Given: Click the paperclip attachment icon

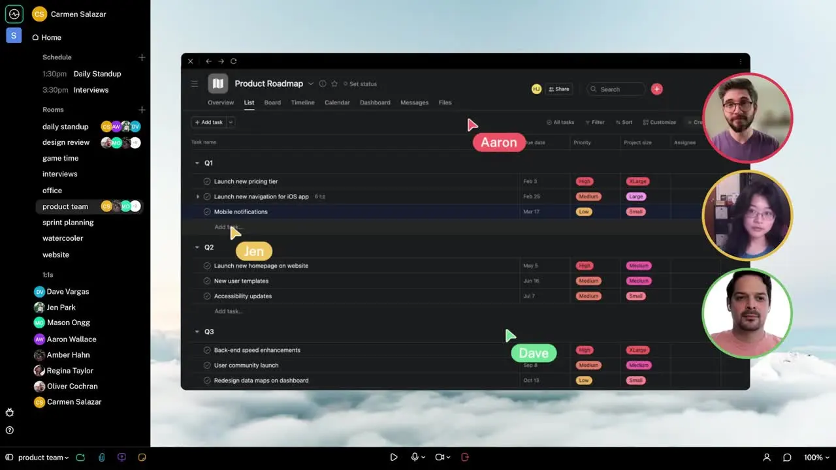Looking at the screenshot, I should point(102,458).
